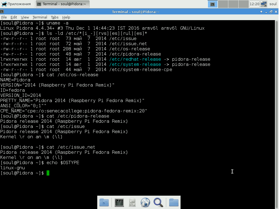279x209 pixels.
Task: Open the Приложения applications menu
Action: click(16, 4)
